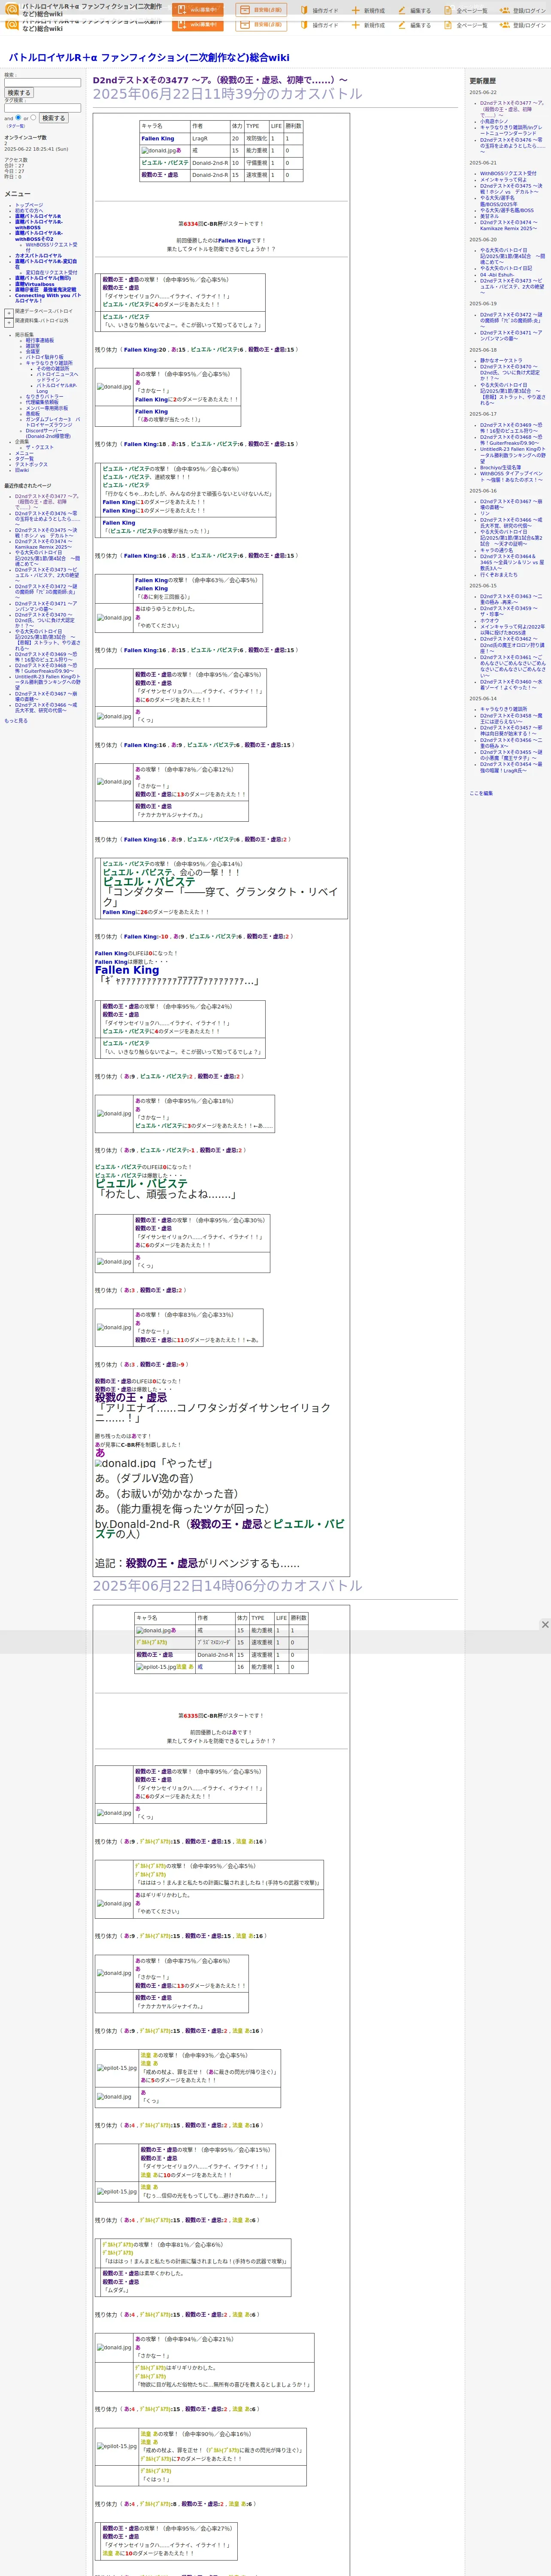Viewport: 551px width, 2576px height.
Task: Open メインキャラって何よ in update history
Action: tap(503, 179)
